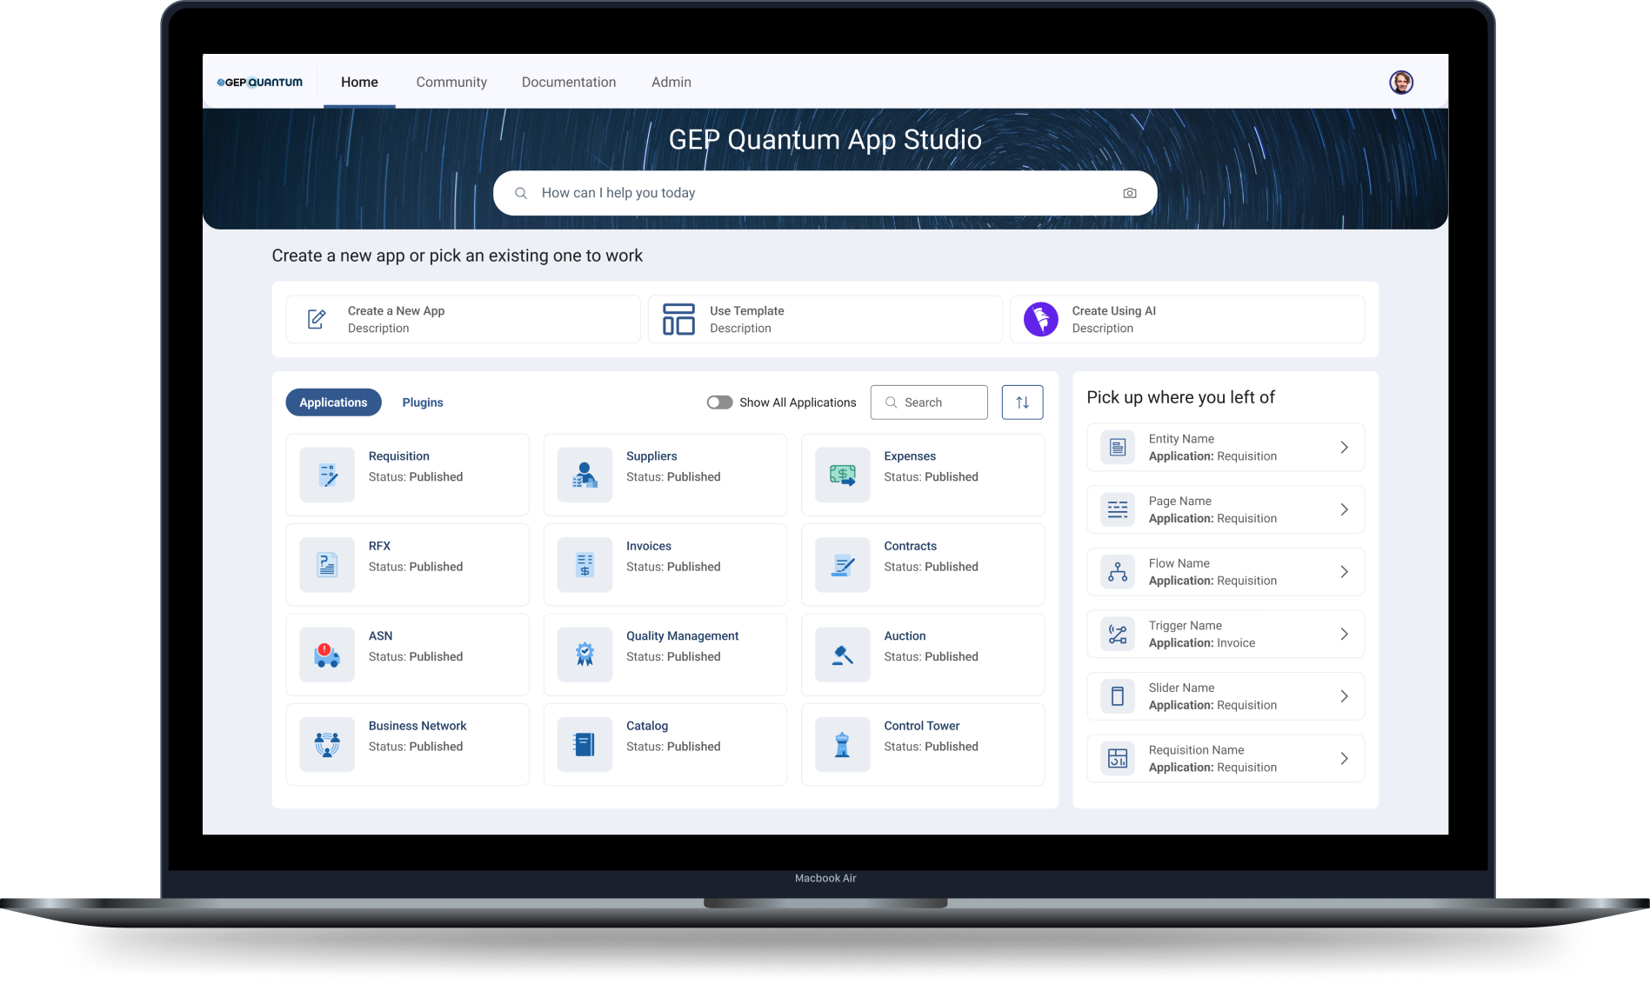Viewport: 1650px width, 984px height.
Task: Open the Business Network icon
Action: click(327, 744)
